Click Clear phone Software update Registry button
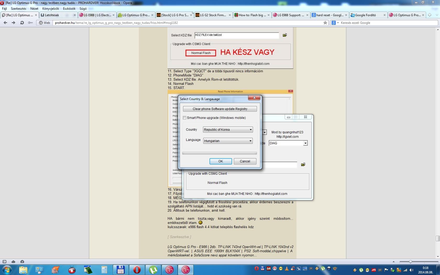Screen dimensions: 440x275 220,109
